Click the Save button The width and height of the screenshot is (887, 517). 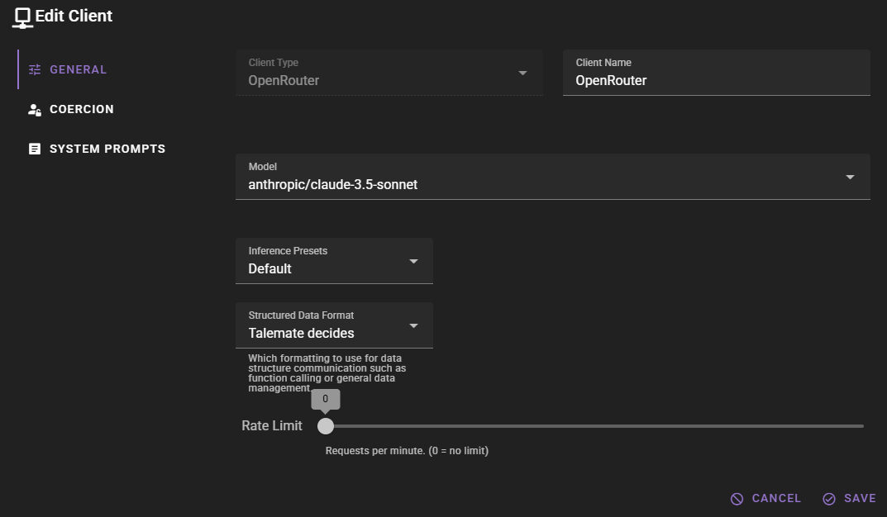(849, 498)
